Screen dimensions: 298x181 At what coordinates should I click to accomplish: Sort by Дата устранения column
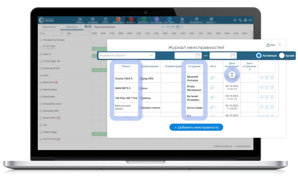(x=249, y=70)
